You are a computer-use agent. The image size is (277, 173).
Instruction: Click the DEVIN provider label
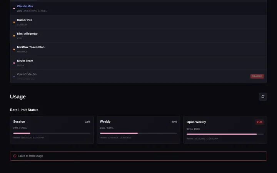(x=21, y=65)
